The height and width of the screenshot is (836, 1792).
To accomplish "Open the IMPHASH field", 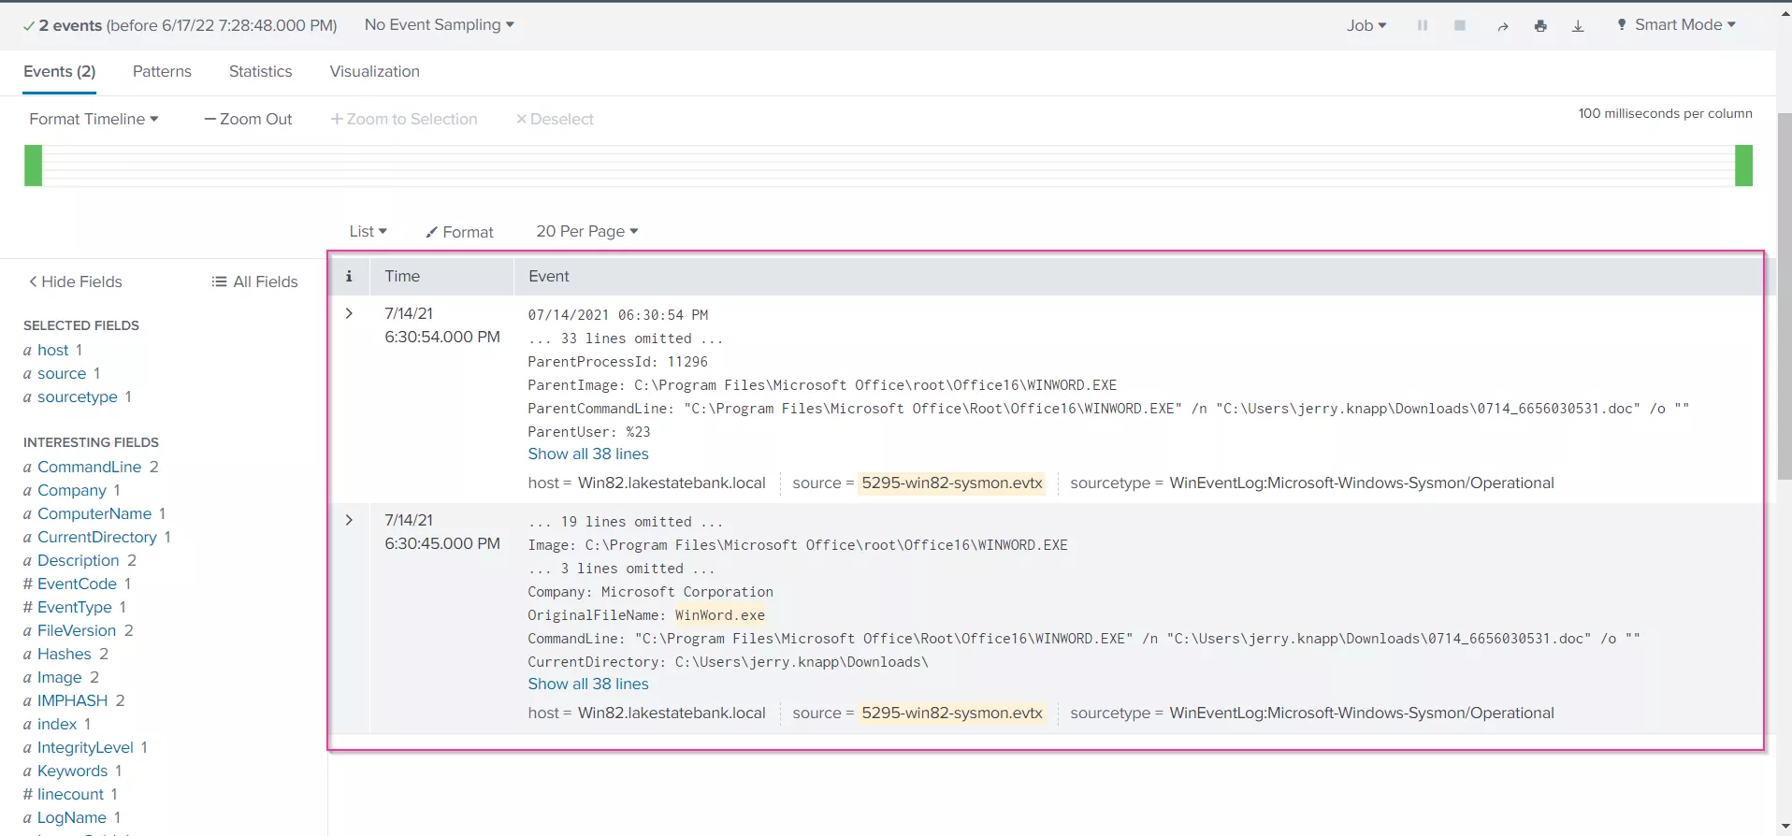I will click(73, 700).
